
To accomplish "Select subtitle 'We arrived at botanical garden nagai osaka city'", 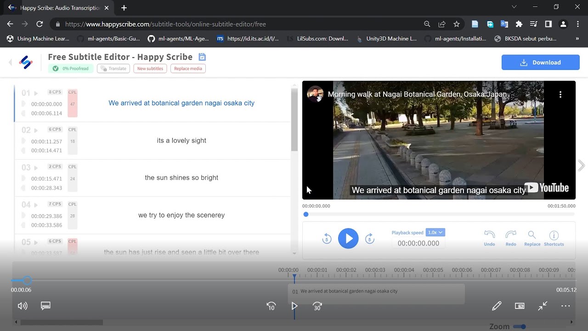I will 181,103.
